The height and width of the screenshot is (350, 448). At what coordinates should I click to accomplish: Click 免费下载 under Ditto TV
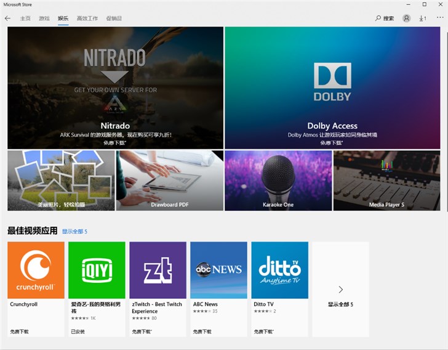264,332
